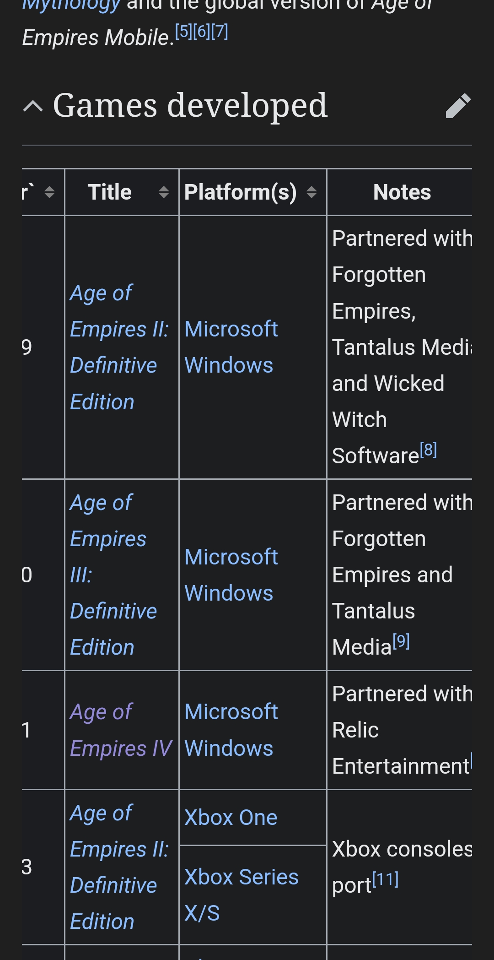This screenshot has width=494, height=960.
Task: Click the Notes column header
Action: [402, 192]
